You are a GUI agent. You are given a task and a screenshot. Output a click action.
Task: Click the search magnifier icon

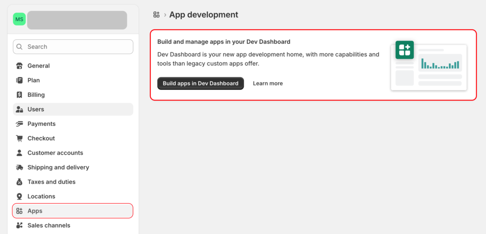(x=19, y=47)
